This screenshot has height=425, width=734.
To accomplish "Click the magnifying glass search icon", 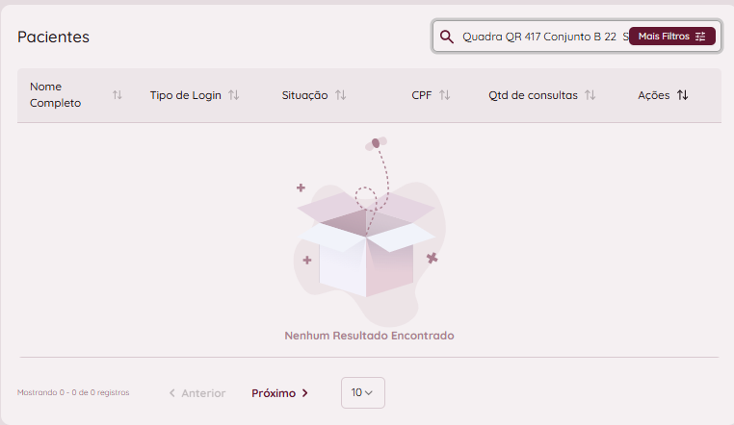I will [447, 37].
